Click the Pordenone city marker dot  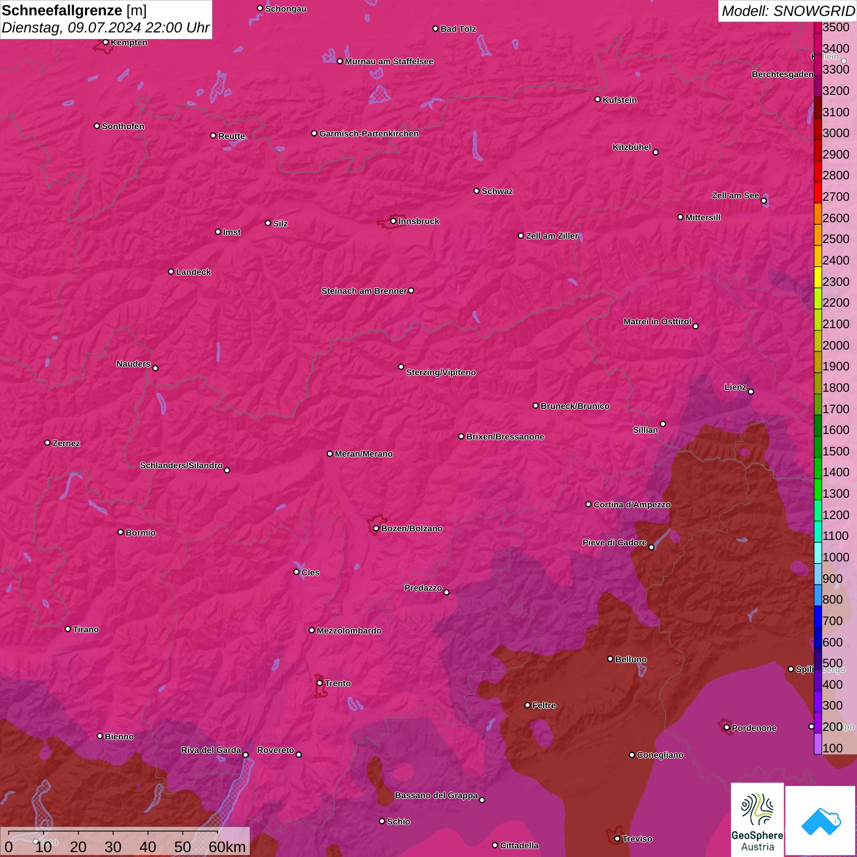[x=727, y=727]
